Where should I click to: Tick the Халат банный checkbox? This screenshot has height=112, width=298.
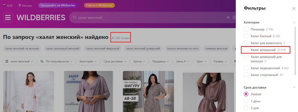pyautogui.click(x=246, y=36)
